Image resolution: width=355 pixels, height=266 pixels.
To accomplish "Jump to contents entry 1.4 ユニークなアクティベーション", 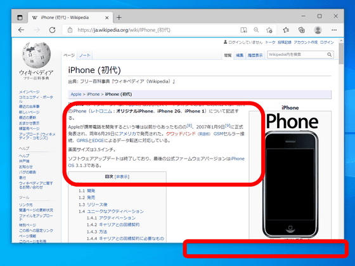I will 111,211.
